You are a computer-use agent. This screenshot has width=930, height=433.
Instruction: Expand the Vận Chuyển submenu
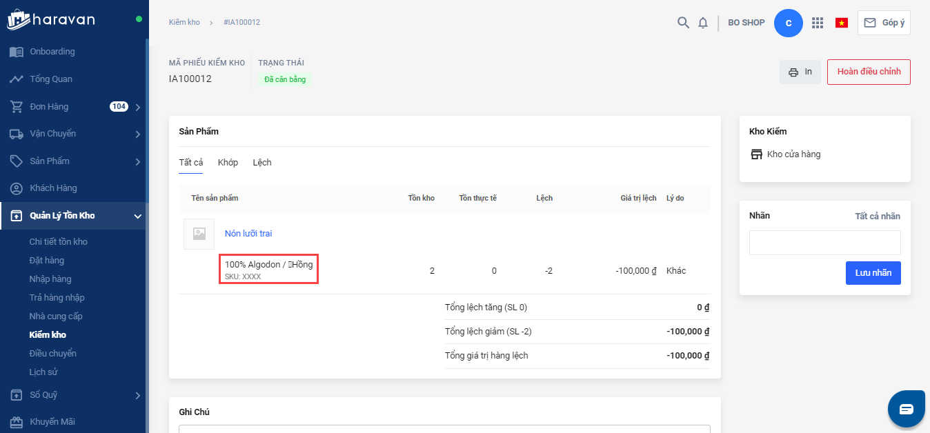click(x=137, y=134)
